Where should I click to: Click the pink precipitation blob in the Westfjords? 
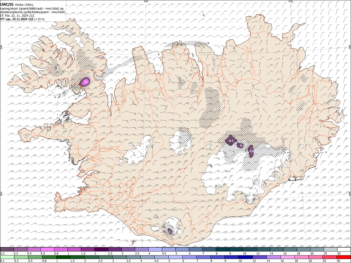(x=85, y=82)
